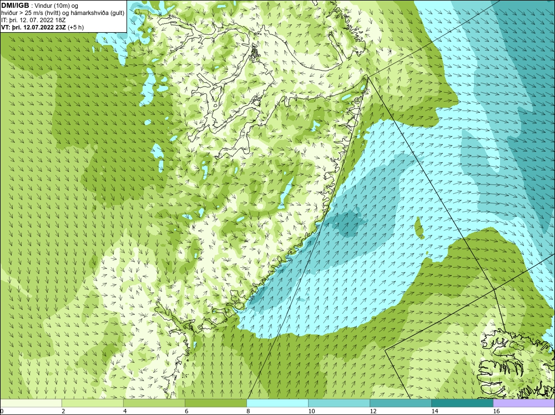Select the dark teal 14–16 m/s scale swatch

pyautogui.click(x=462, y=403)
